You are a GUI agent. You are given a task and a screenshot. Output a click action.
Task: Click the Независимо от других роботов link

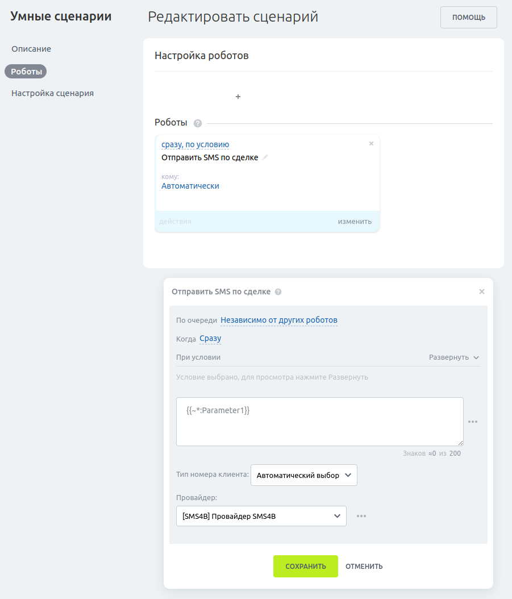coord(279,320)
